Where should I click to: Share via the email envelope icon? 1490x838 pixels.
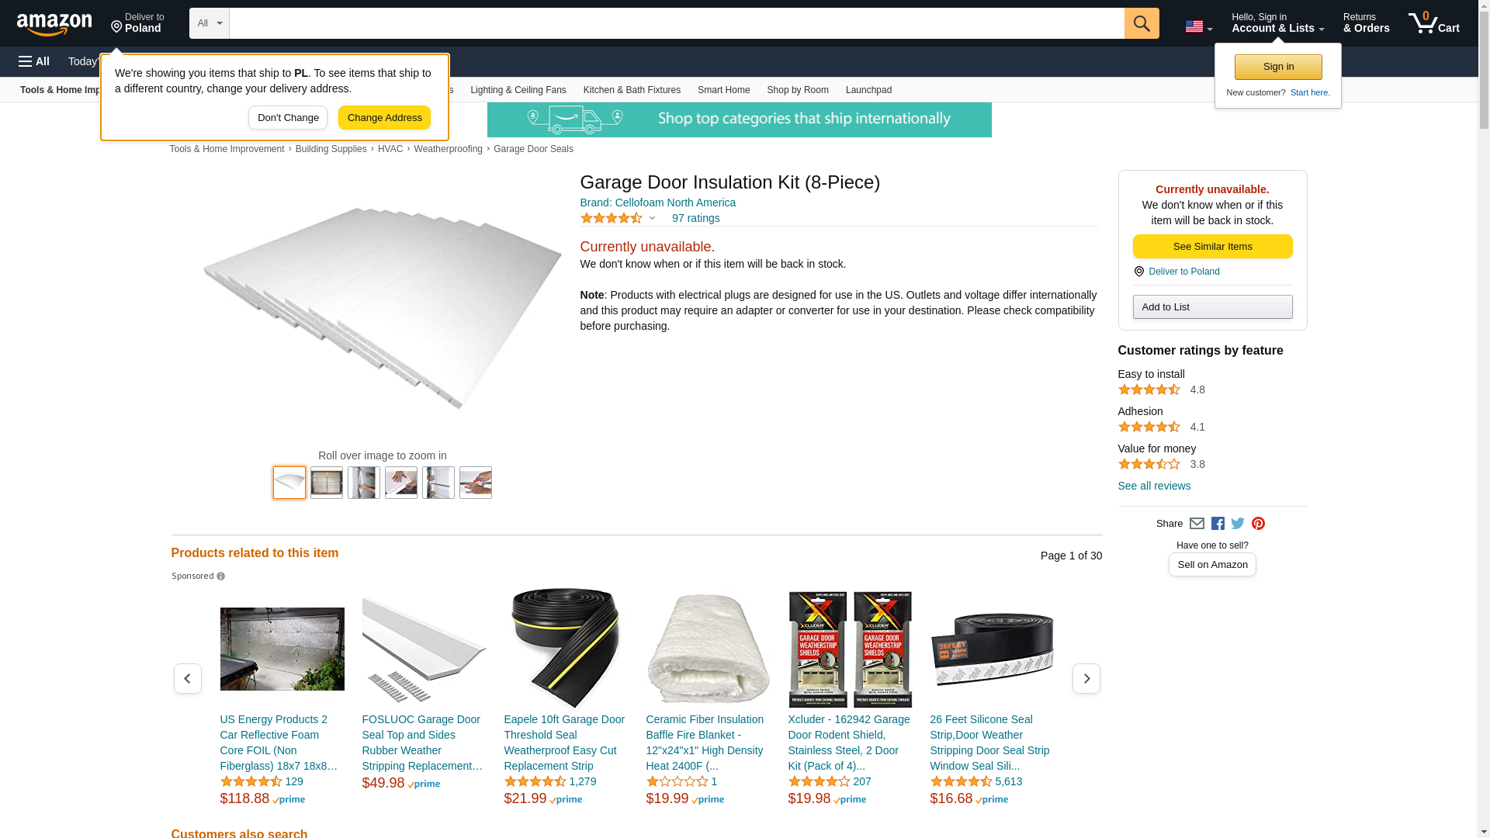click(1197, 524)
